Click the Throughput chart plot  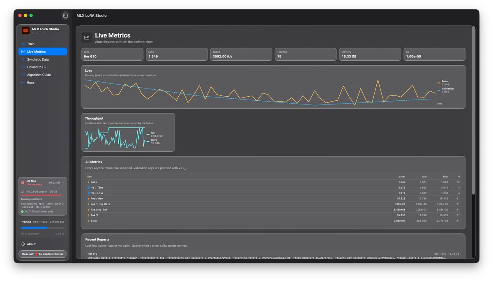click(115, 138)
